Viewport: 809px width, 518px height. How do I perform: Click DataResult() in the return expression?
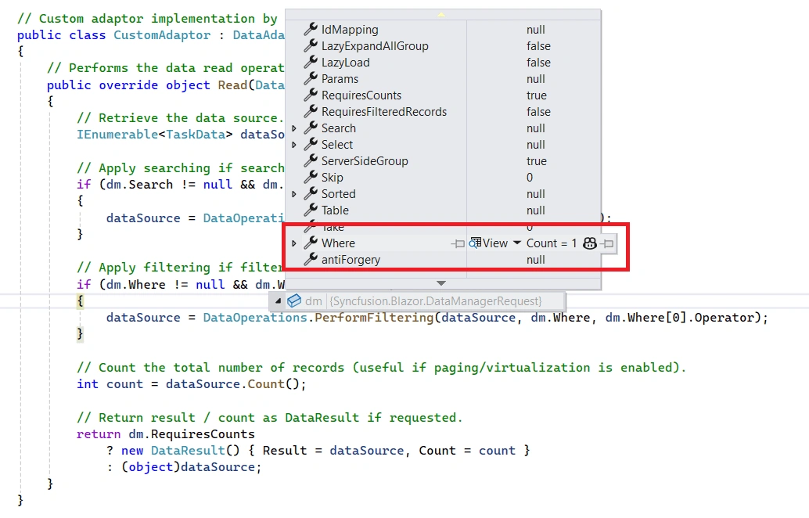click(196, 451)
